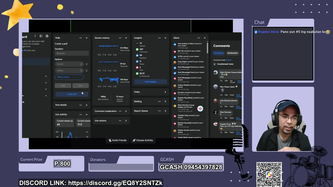Toggle the check circle in first Option field

pyautogui.click(x=81, y=64)
